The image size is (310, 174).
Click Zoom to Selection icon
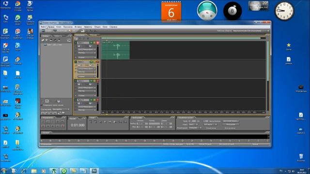point(106,122)
